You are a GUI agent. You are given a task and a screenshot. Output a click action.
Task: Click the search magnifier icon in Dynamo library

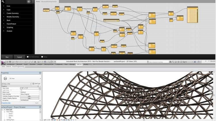pyautogui.click(x=3, y=2)
